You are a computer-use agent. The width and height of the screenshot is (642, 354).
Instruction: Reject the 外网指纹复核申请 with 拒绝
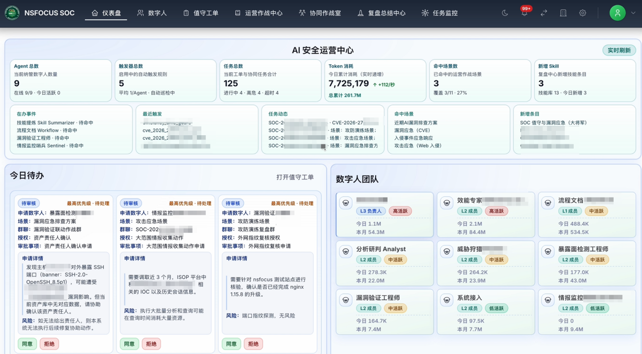tap(253, 344)
